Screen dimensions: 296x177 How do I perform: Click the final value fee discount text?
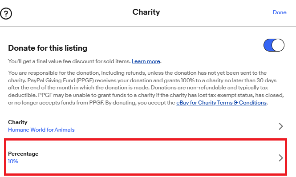[x=69, y=61]
